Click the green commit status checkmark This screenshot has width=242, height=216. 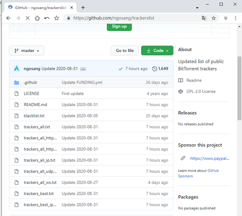point(121,69)
